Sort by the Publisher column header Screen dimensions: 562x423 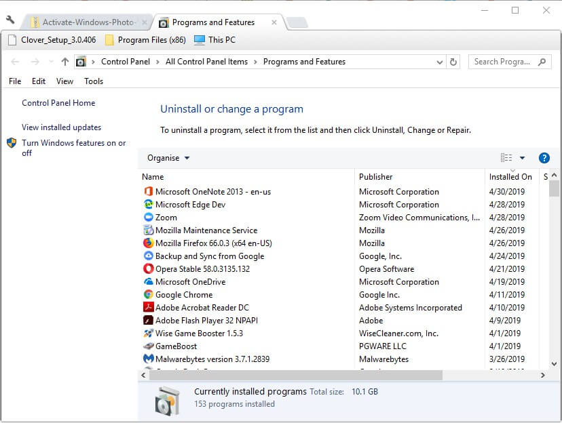419,177
